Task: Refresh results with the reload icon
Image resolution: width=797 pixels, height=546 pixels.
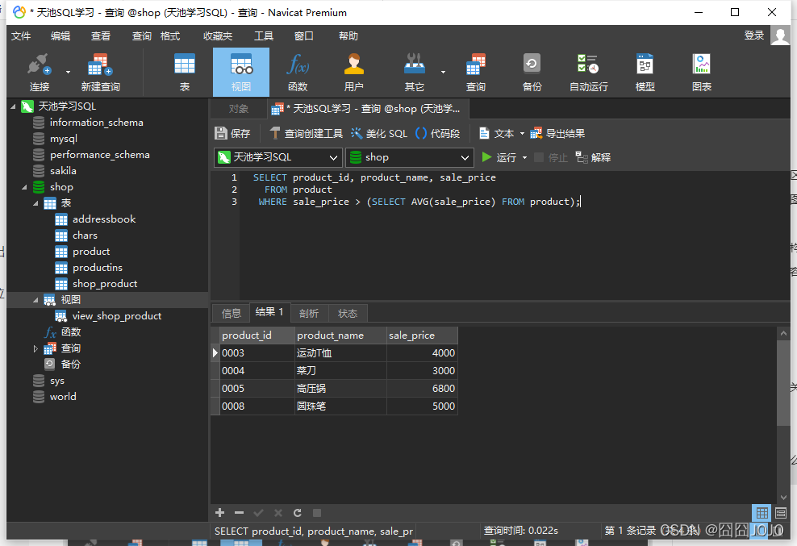Action: [x=298, y=512]
